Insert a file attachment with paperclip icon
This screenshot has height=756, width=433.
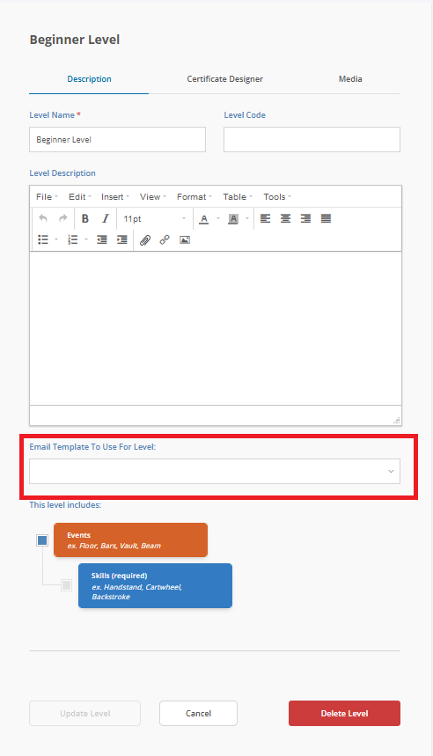tap(144, 239)
